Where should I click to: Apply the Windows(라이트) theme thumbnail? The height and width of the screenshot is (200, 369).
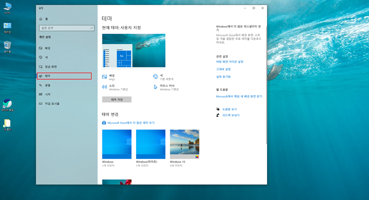point(151,144)
